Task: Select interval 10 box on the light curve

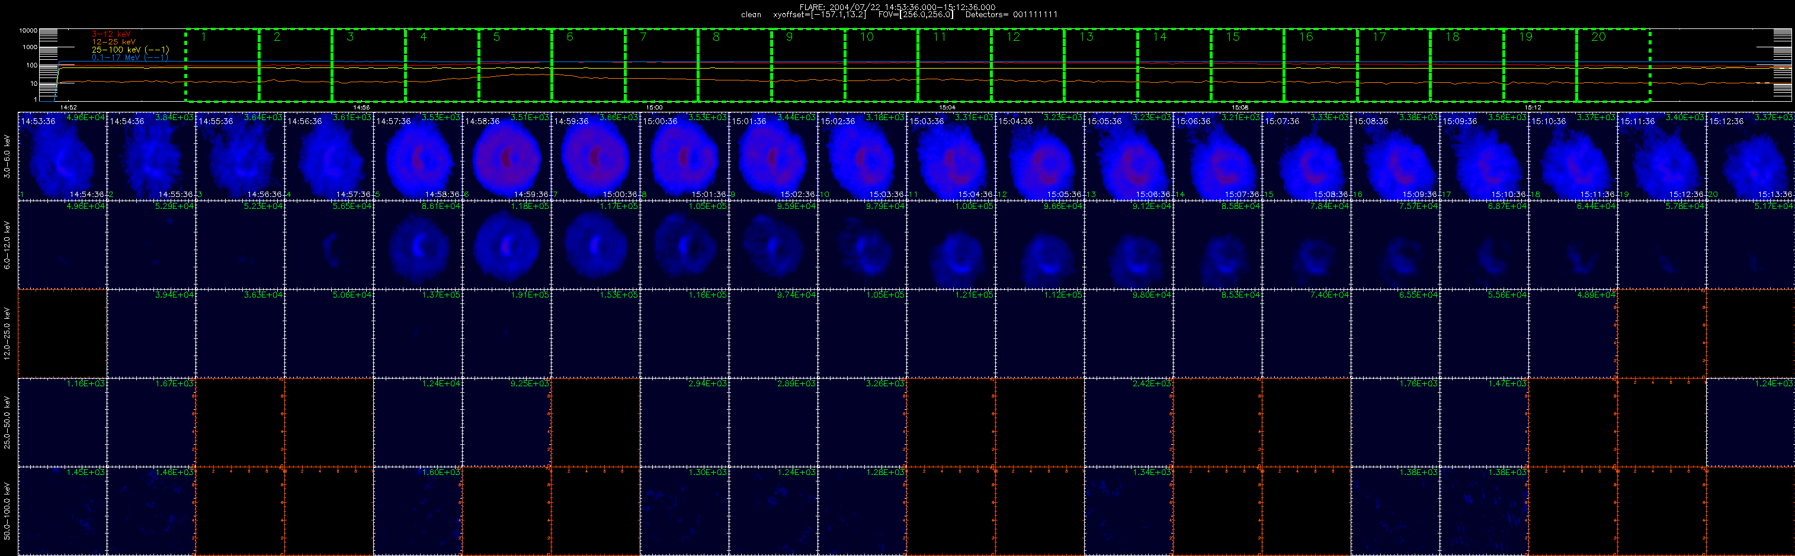Action: coord(882,66)
